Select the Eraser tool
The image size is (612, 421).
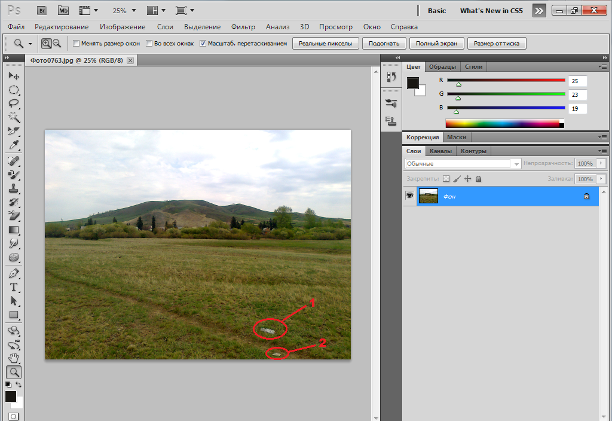point(14,215)
